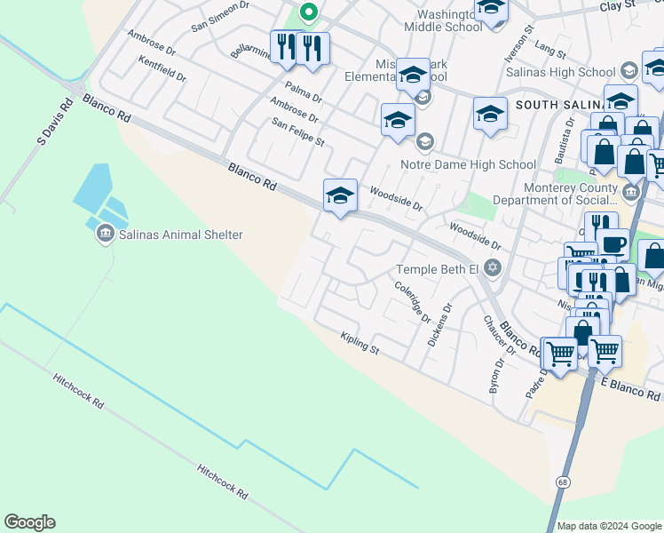Click the S Davis Rd street label
The width and height of the screenshot is (664, 533).
tap(55, 122)
